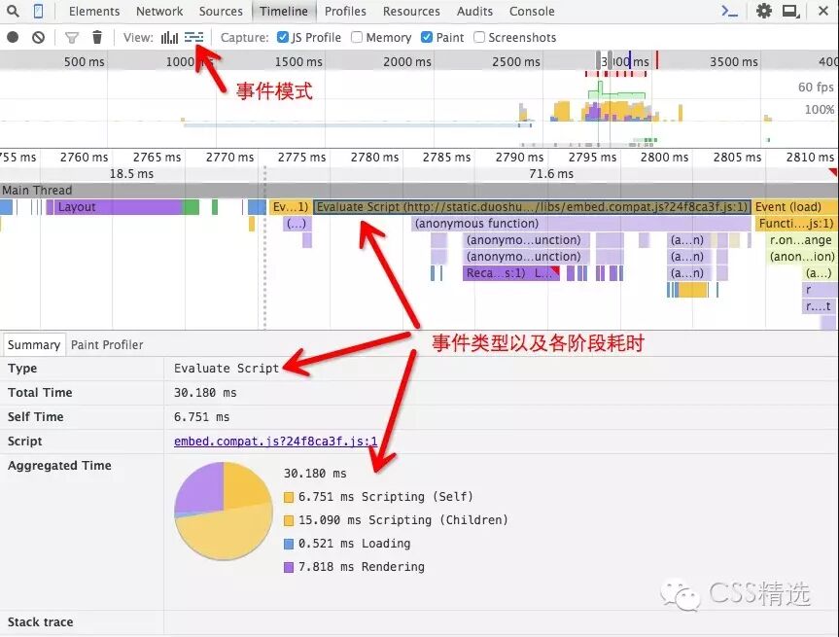Open the Network tab

pos(159,12)
